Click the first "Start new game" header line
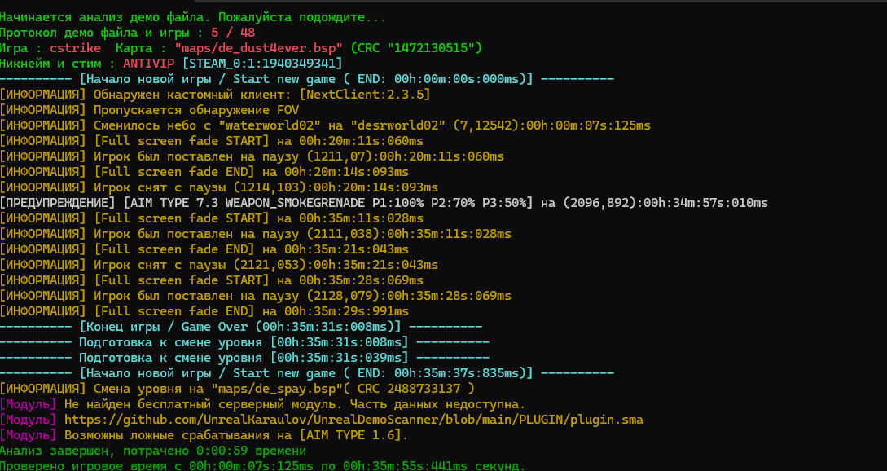 click(x=306, y=79)
